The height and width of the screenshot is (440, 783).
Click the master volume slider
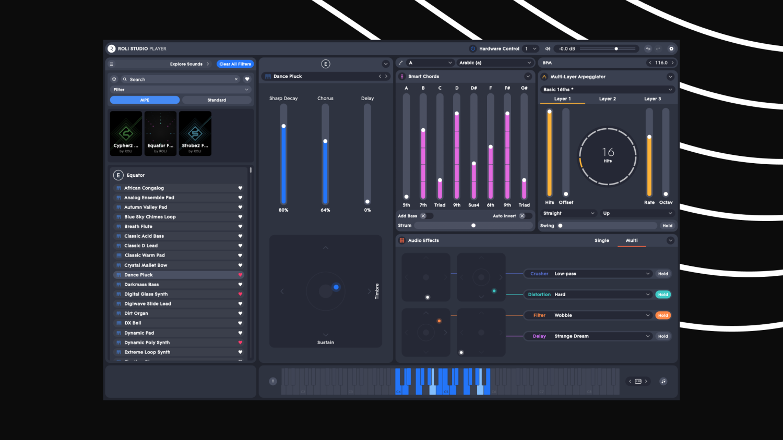coord(608,48)
